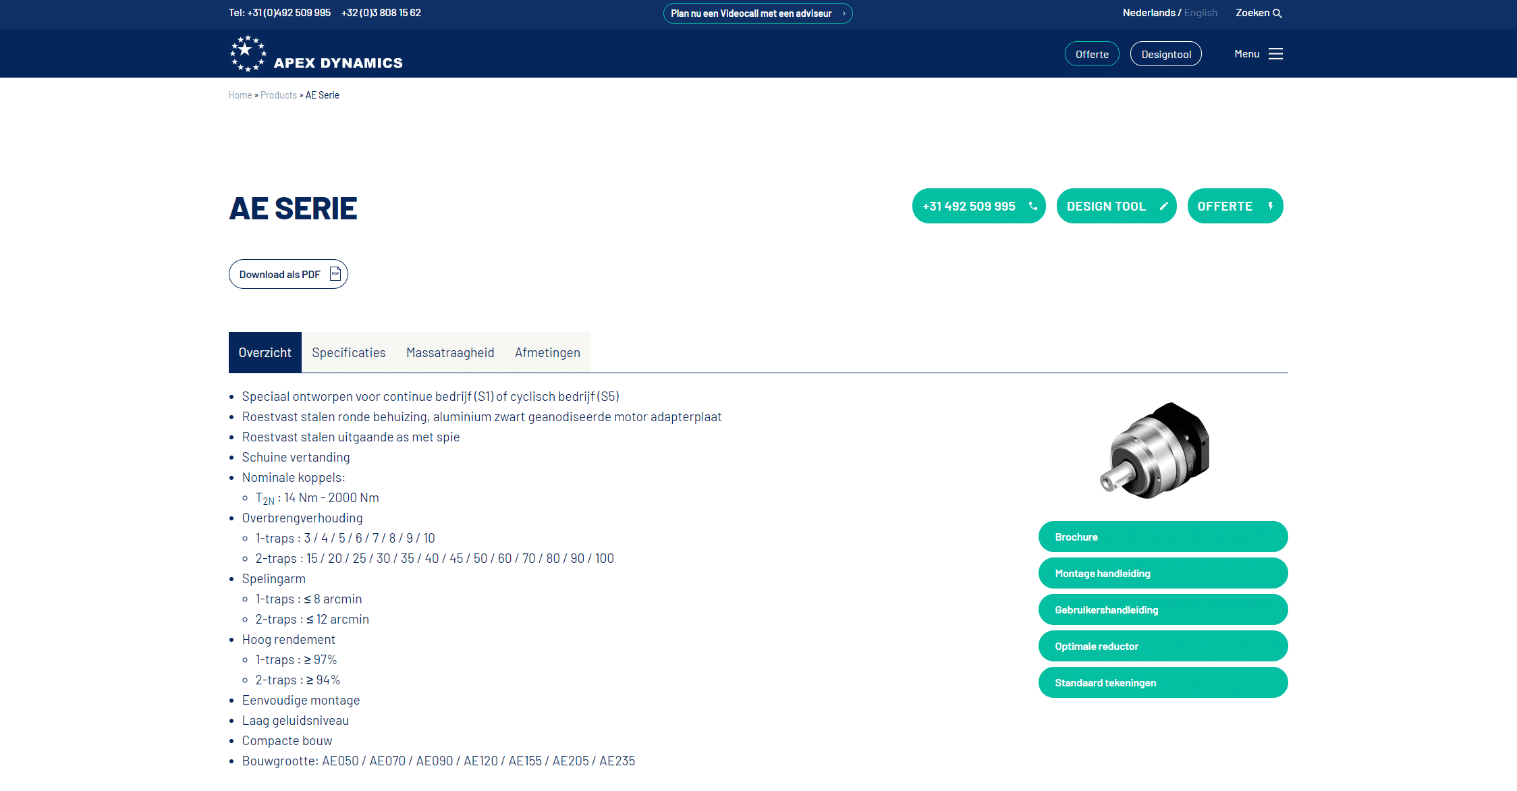Screen dimensions: 1517x791
Task: Open the Montage handleiding button
Action: coord(1163,573)
